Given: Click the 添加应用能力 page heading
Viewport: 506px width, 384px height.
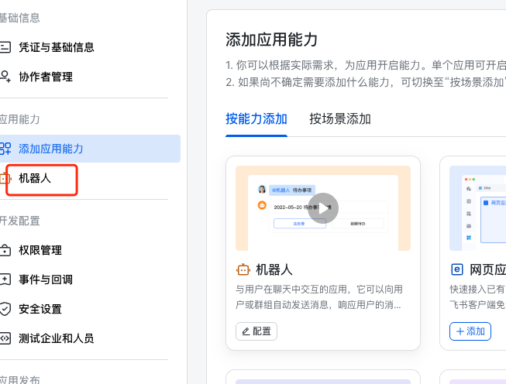Looking at the screenshot, I should point(272,39).
